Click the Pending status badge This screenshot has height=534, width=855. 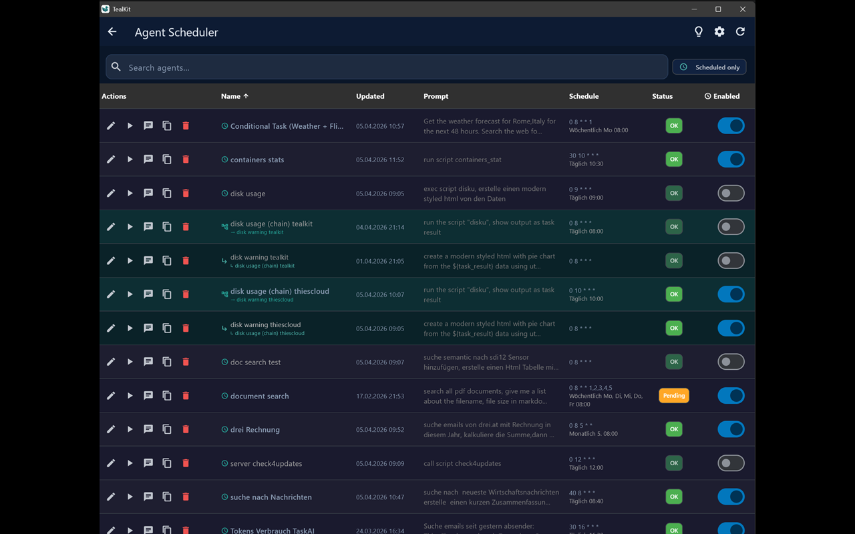pos(673,395)
